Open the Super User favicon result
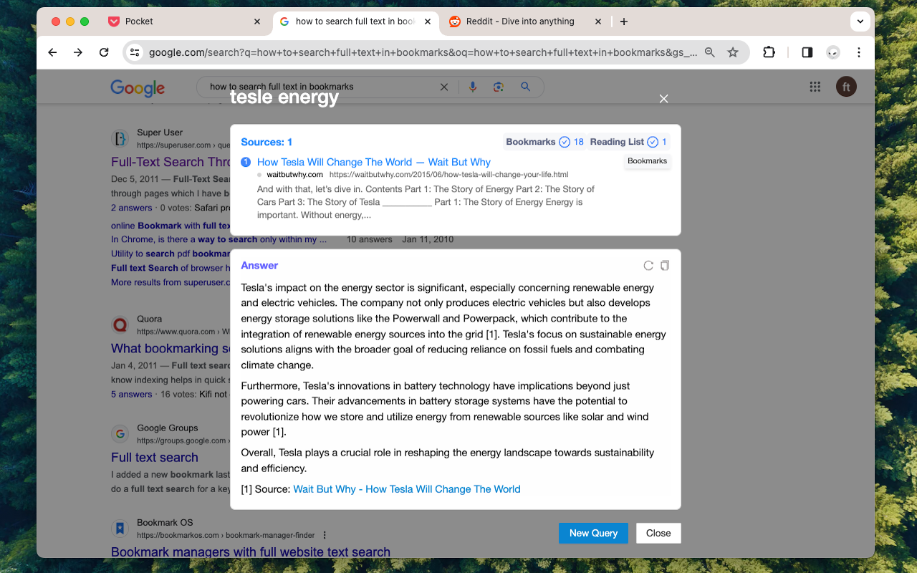The width and height of the screenshot is (917, 573). point(120,138)
